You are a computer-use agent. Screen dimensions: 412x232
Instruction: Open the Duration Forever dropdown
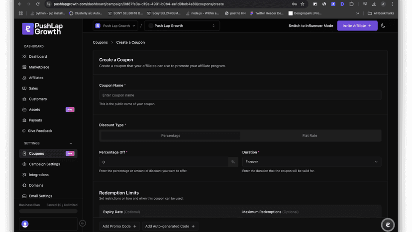point(311,162)
